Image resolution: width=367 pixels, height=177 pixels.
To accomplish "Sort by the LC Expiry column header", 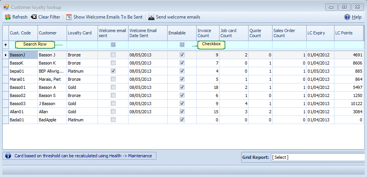I will 320,33.
